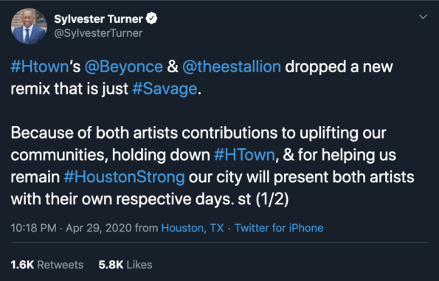This screenshot has width=439, height=281.
Task: Click the 'st (1/2)' thread marker text
Action: pos(263,199)
